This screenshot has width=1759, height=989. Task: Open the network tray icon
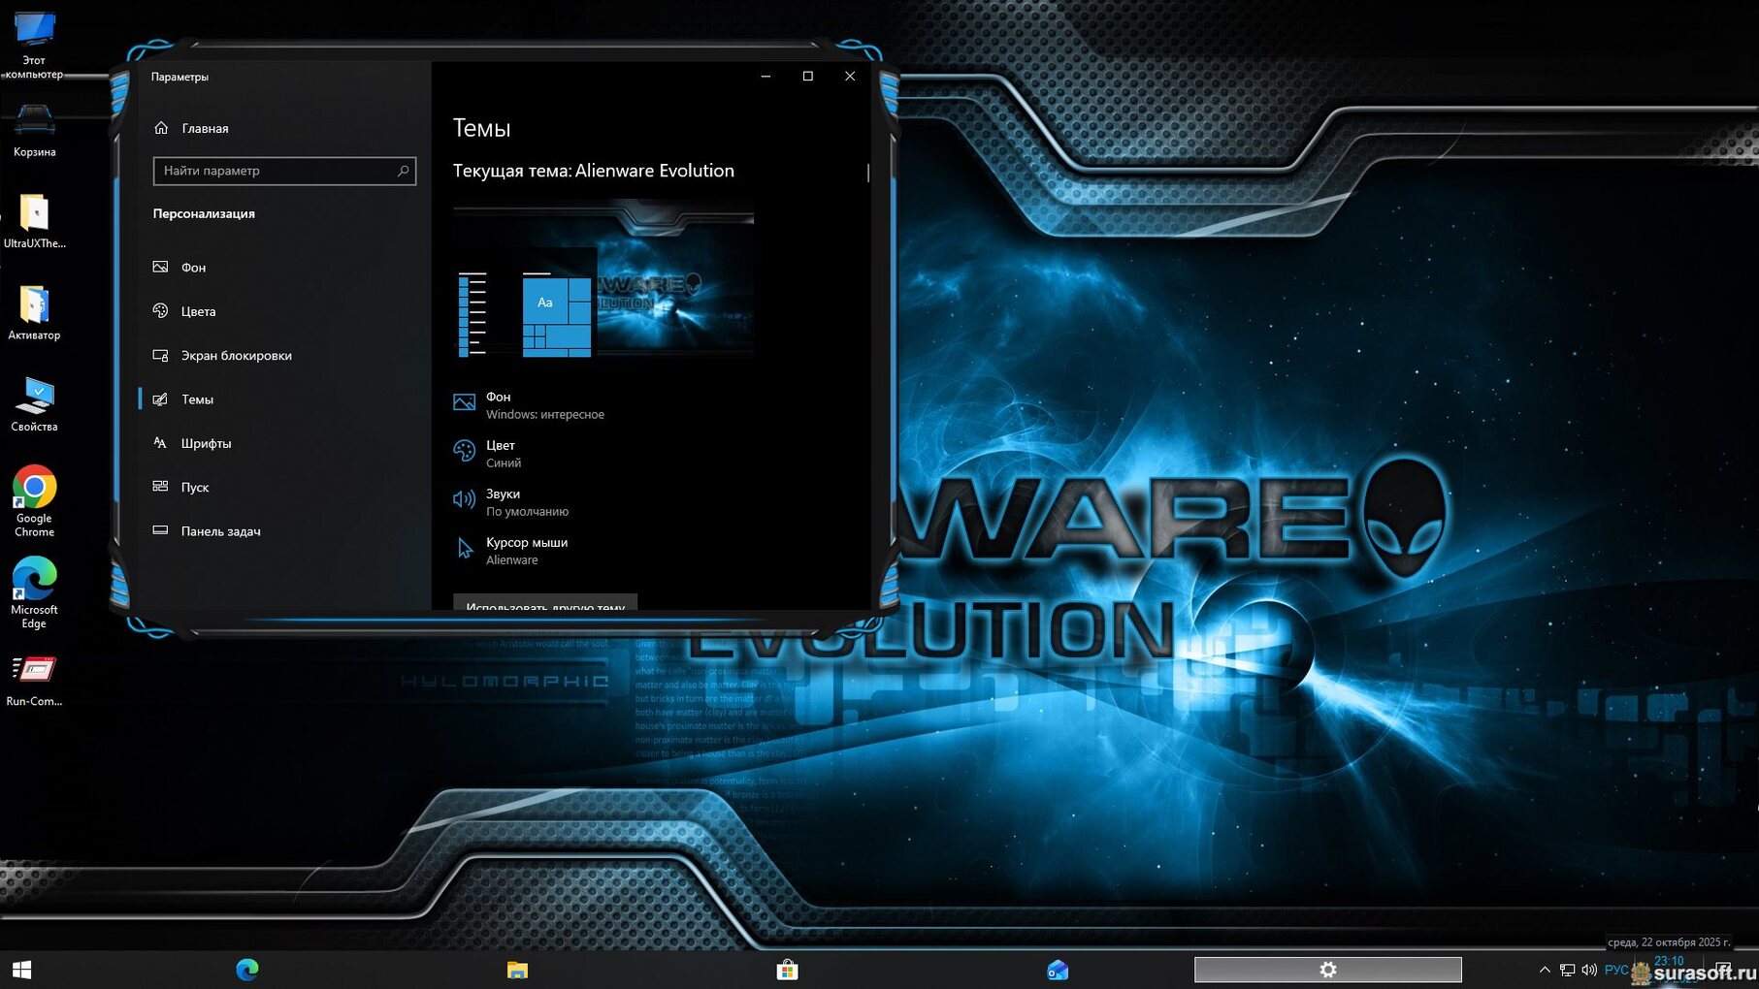point(1567,970)
